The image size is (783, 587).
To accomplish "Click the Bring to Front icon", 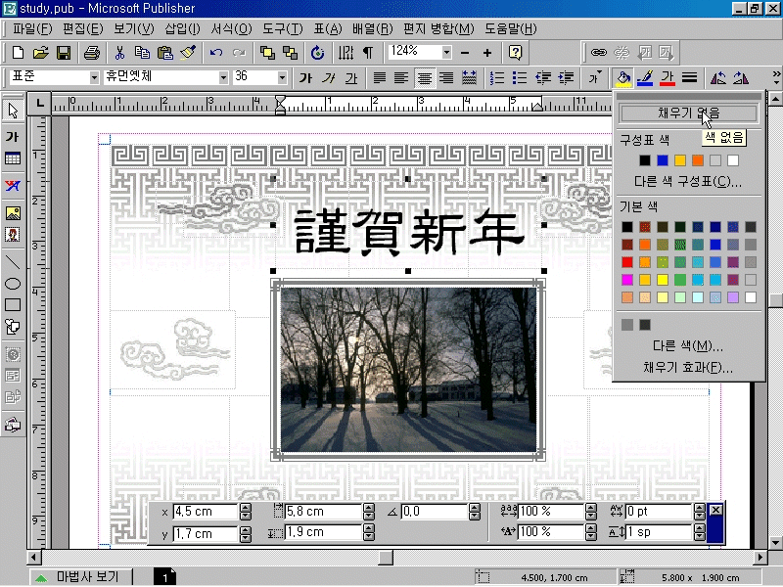I will click(267, 53).
